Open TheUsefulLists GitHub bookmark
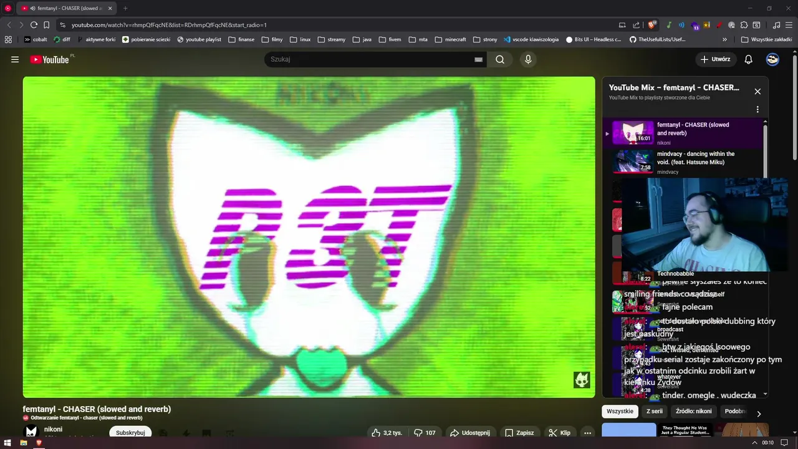The height and width of the screenshot is (449, 798). (x=658, y=39)
